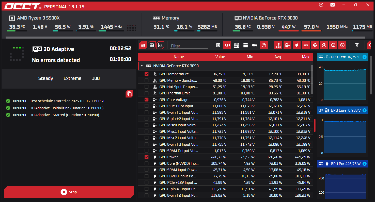Open info for GPU Core Voltage graph
The height and width of the screenshot is (202, 375).
coord(364,110)
